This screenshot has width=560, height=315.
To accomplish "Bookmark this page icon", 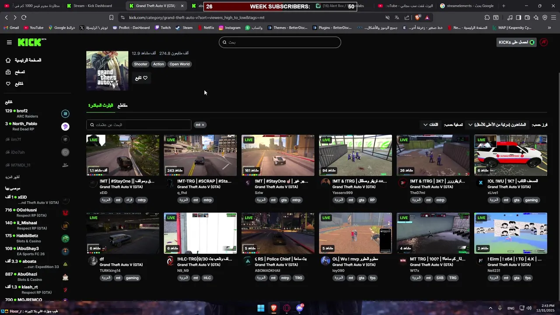I will click(111, 17).
